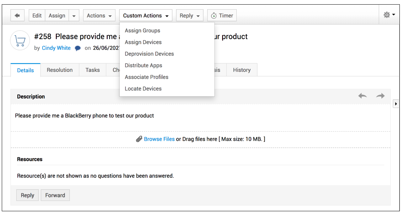Switch to the Resolution tab
Screen dimensions: 419x218
[60, 70]
